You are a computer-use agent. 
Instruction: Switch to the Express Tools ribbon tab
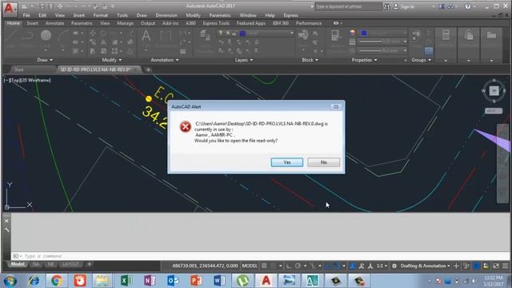coord(216,23)
